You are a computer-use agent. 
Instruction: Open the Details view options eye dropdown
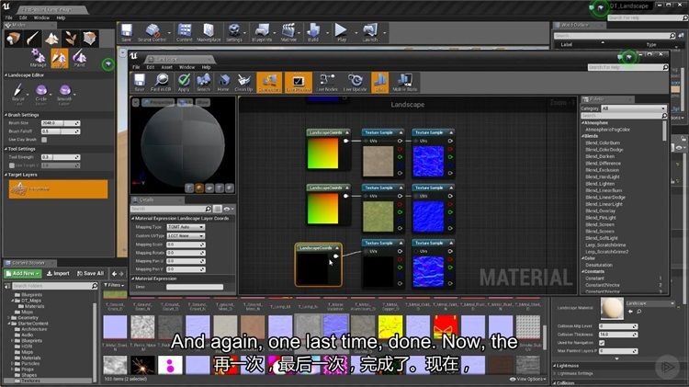click(x=229, y=209)
